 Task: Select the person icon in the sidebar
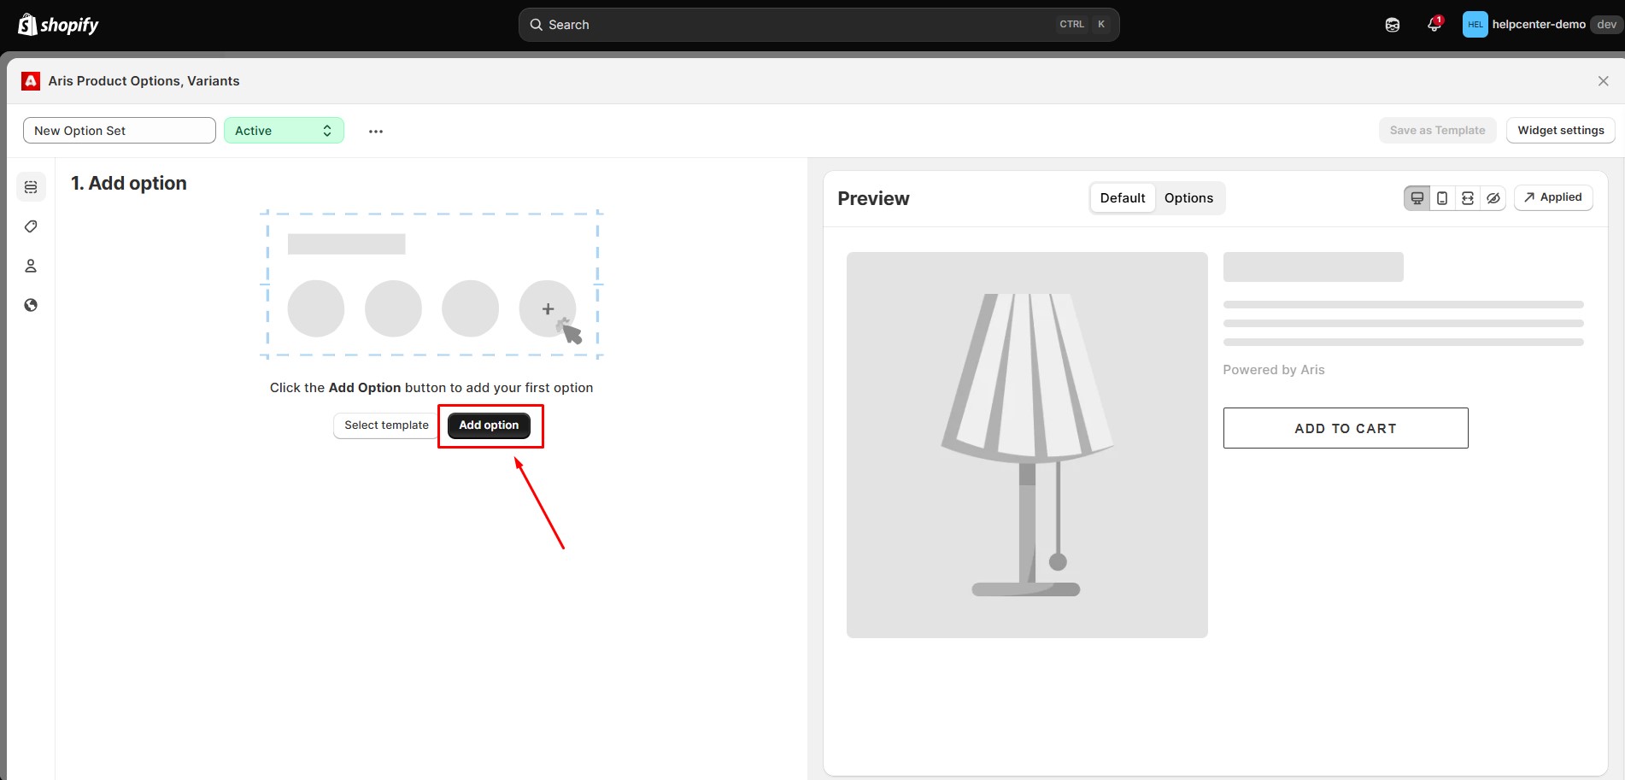click(x=31, y=266)
